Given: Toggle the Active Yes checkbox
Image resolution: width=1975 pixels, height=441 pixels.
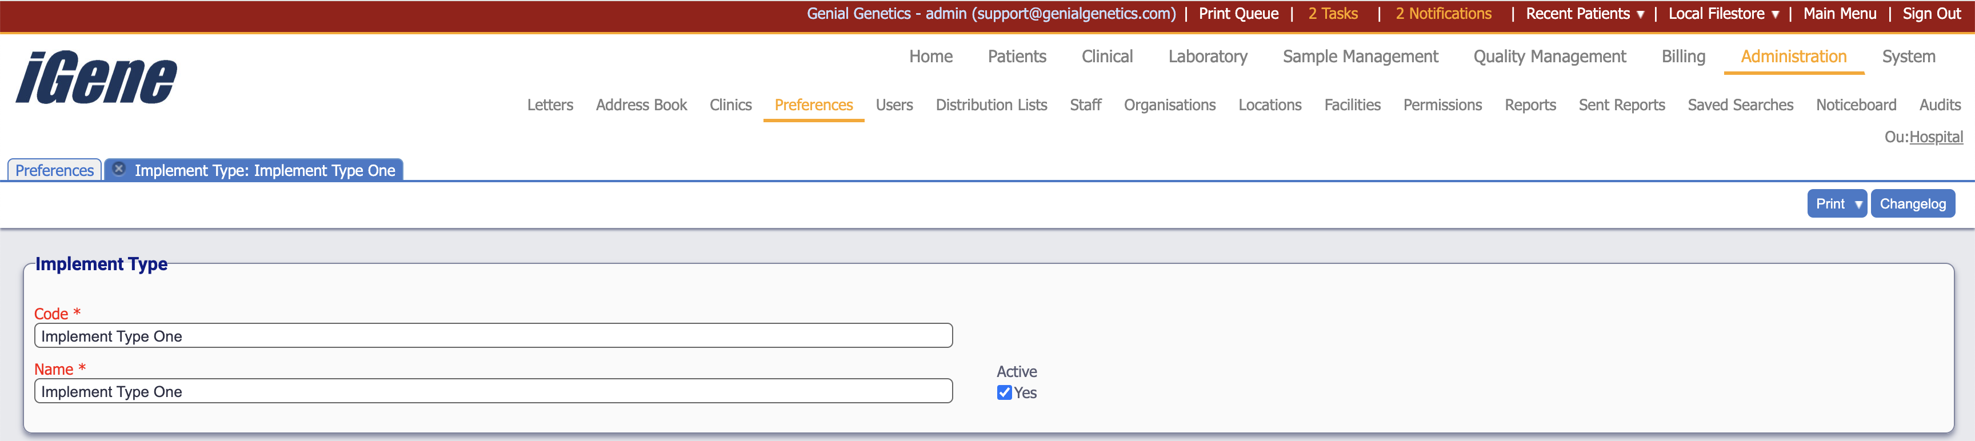Looking at the screenshot, I should [1004, 392].
